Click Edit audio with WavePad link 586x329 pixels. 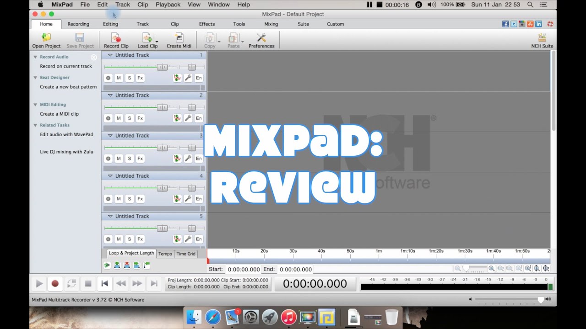[x=66, y=135]
